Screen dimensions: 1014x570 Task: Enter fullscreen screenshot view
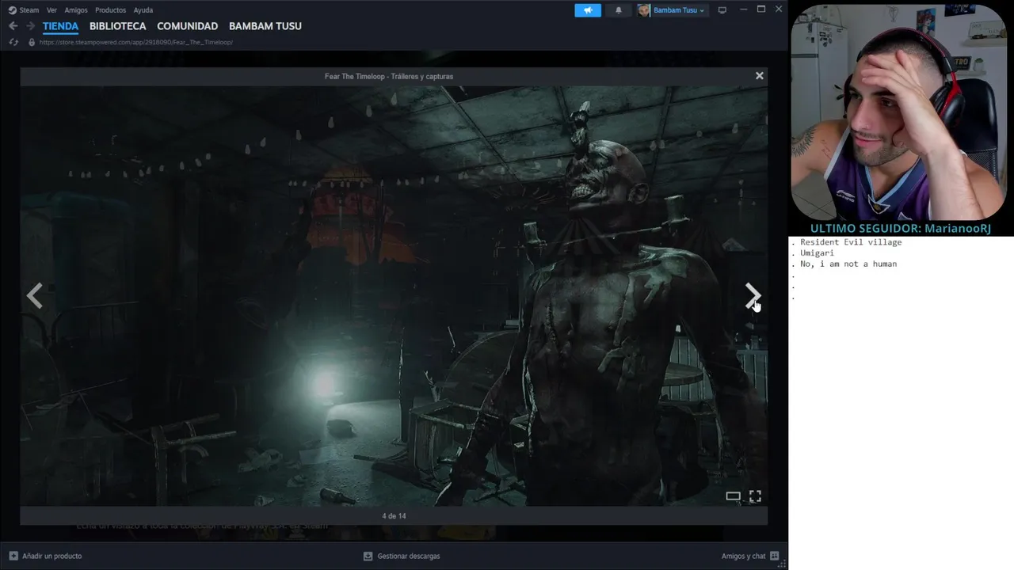pos(755,496)
